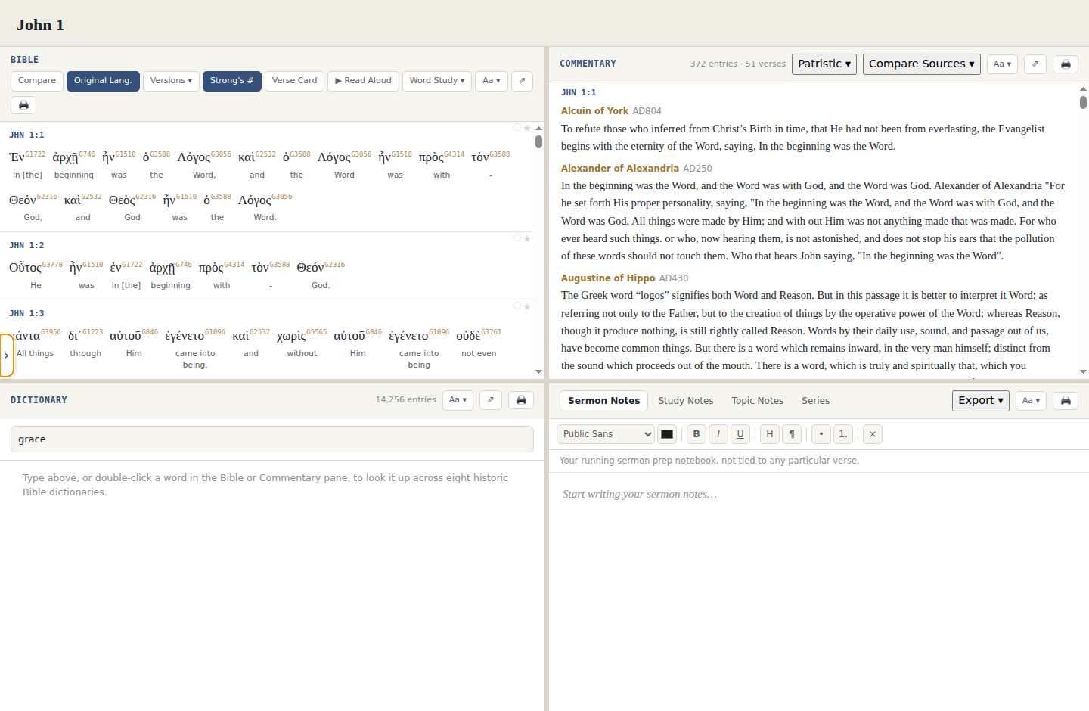Toggle Original Lang. mode
Image resolution: width=1089 pixels, height=711 pixels.
[x=103, y=81]
